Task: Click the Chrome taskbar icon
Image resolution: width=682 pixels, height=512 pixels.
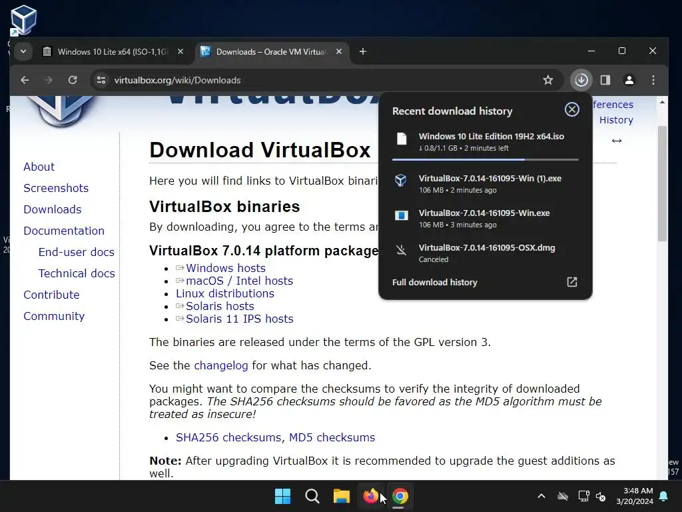Action: 400,496
